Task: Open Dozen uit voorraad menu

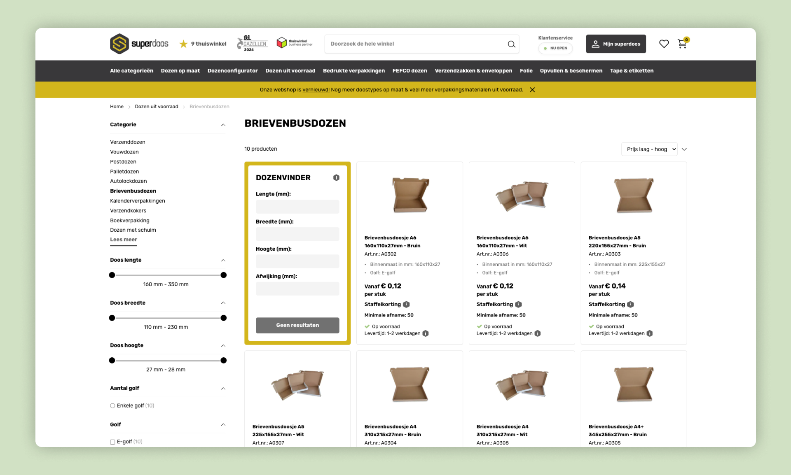Action: [290, 71]
